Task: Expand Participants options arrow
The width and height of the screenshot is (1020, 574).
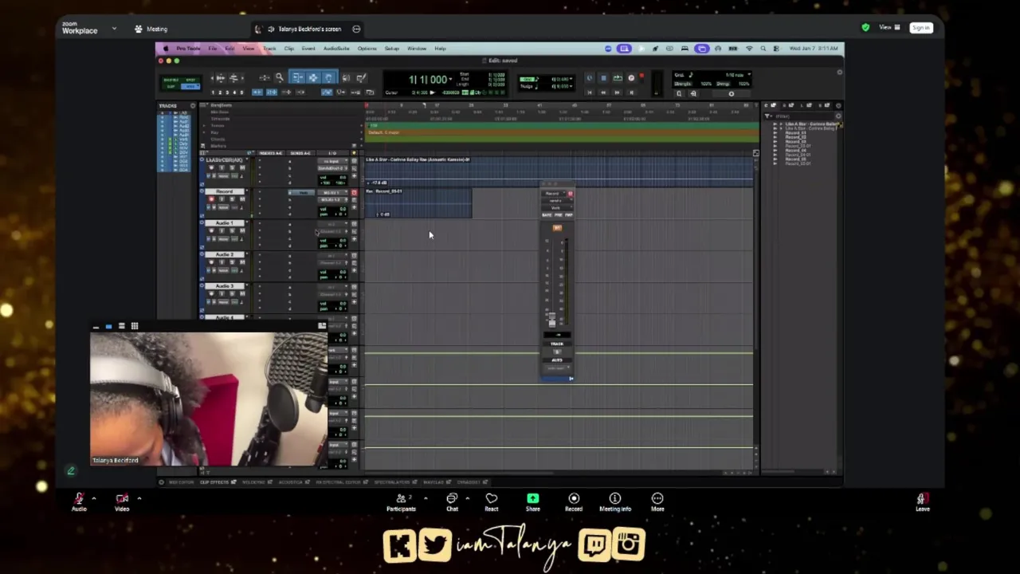Action: coord(426,498)
